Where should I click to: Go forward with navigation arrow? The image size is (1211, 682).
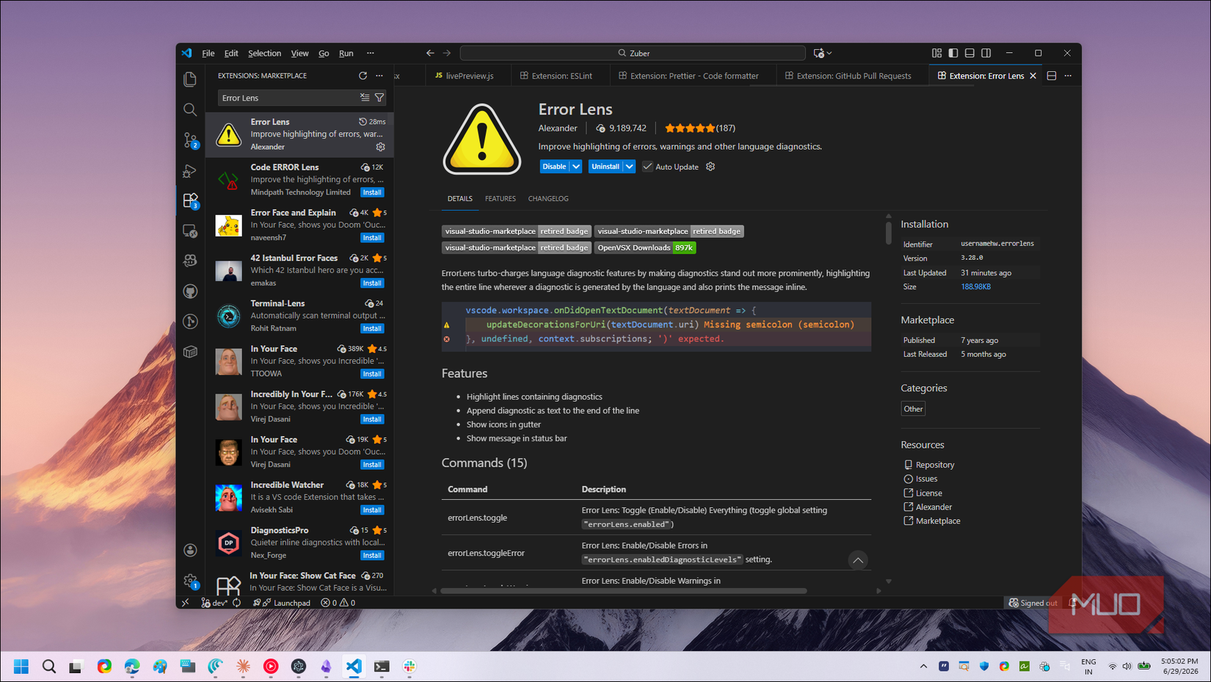[447, 53]
